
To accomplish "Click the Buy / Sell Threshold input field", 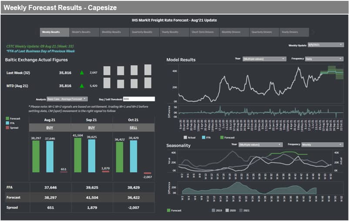I will click(139, 99).
